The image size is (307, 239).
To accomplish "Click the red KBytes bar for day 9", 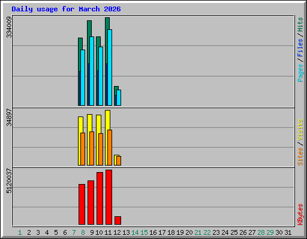I will pyautogui.click(x=91, y=203).
